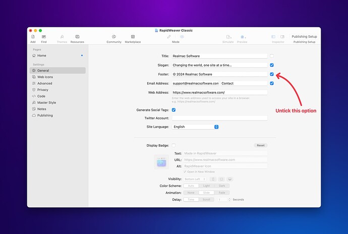Select General settings in sidebar
Screen dimensions: 348x234
click(x=57, y=71)
